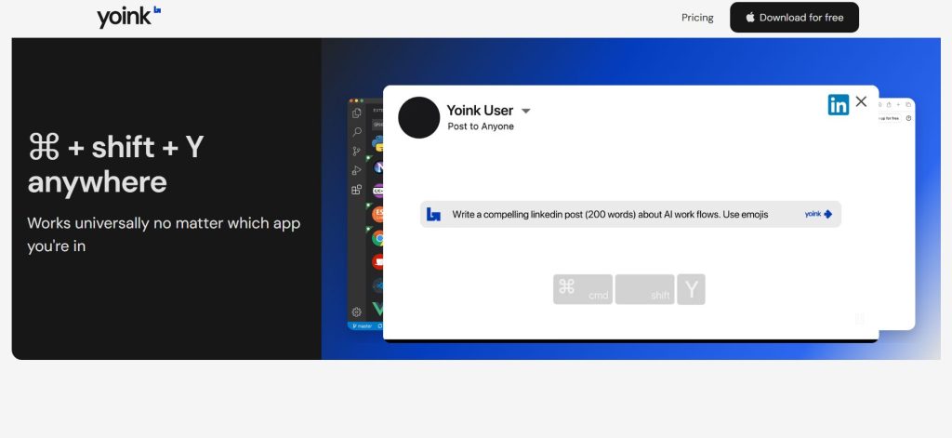952x438 pixels.
Task: Click the Manage gear icon in VS Code
Action: (x=357, y=312)
